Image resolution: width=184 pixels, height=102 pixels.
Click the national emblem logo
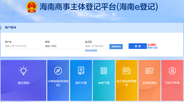pyautogui.click(x=32, y=7)
